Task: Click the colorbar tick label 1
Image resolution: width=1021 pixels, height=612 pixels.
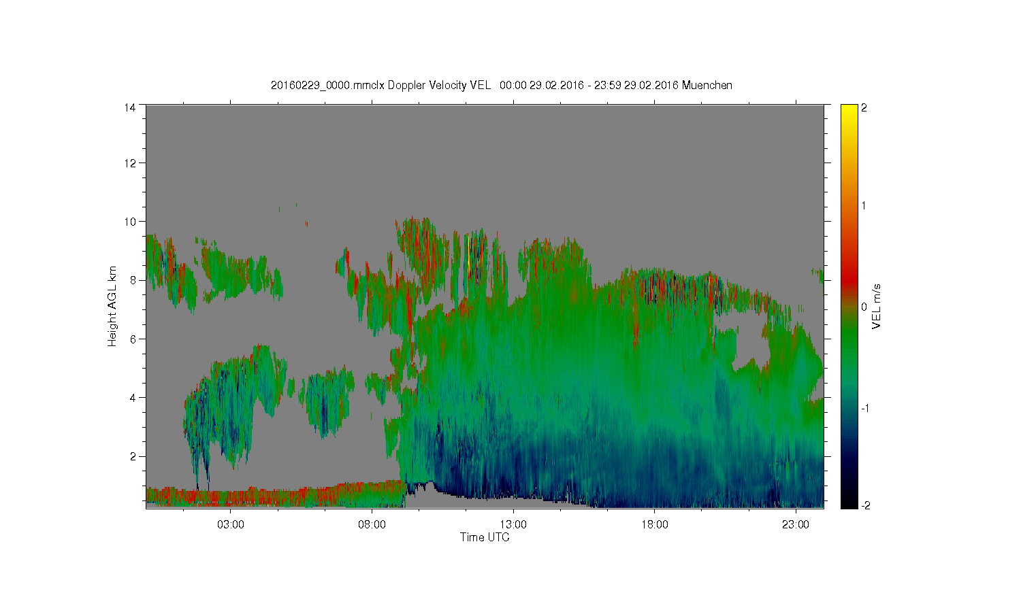Action: (x=864, y=206)
